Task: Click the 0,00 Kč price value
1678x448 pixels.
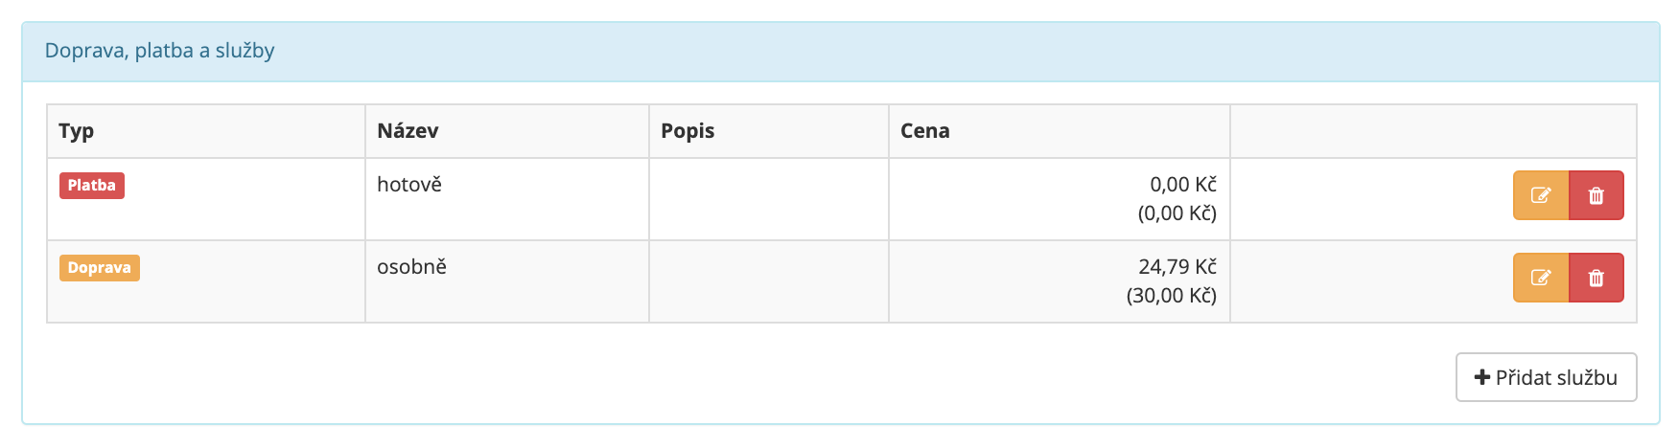Action: tap(1183, 185)
